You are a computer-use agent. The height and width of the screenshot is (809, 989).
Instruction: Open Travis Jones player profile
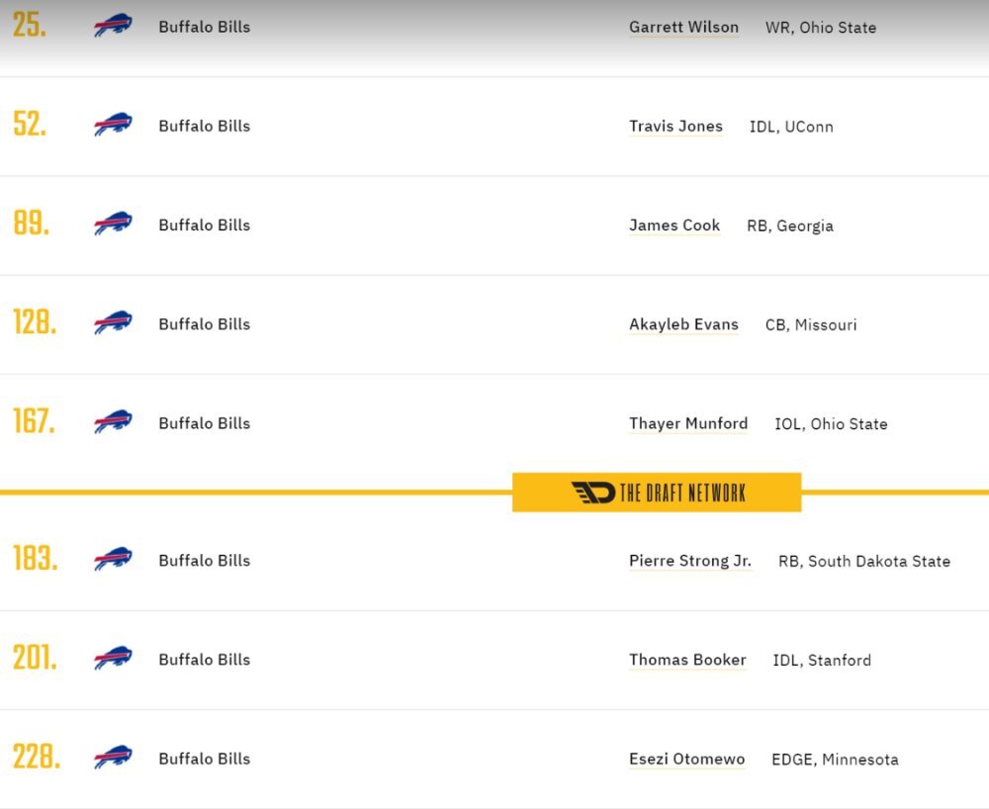tap(675, 127)
